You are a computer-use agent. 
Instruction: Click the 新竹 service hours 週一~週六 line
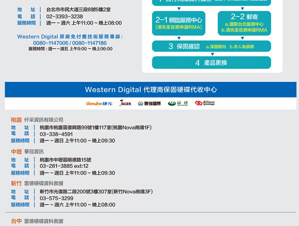[x=77, y=205]
